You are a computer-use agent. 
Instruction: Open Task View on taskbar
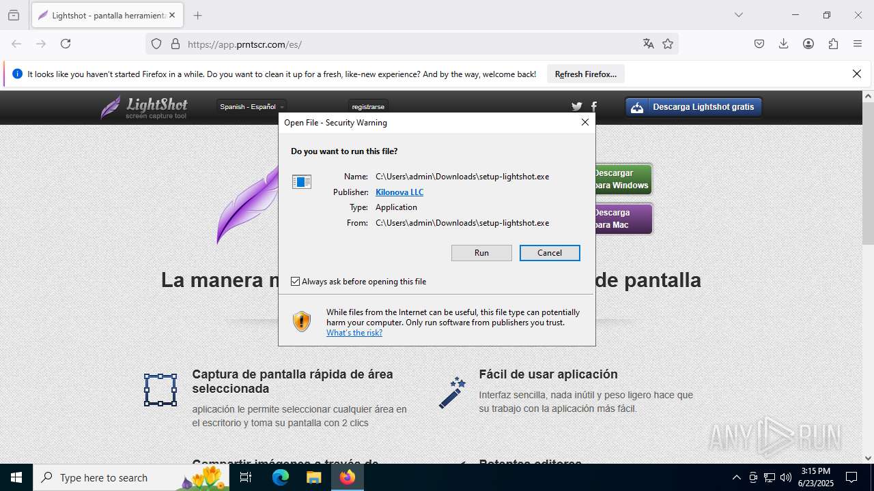[246, 477]
